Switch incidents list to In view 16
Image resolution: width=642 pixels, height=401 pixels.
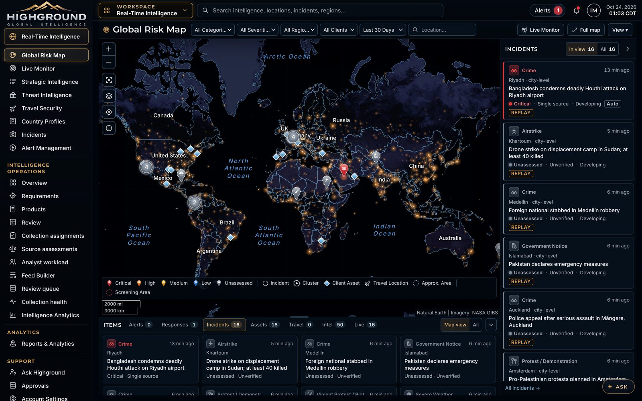(x=581, y=49)
